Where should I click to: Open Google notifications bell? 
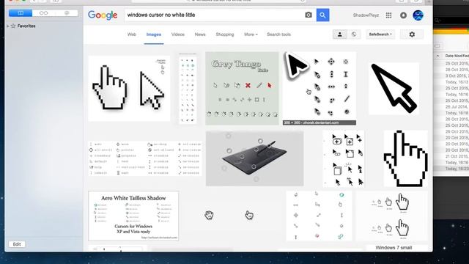pyautogui.click(x=403, y=15)
